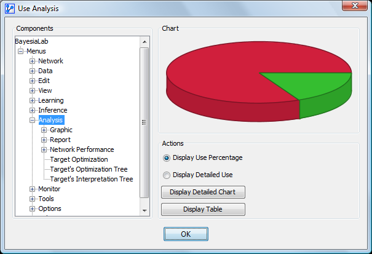This screenshot has height=254, width=372.
Task: Collapse the Menus root node
Action: [x=21, y=52]
